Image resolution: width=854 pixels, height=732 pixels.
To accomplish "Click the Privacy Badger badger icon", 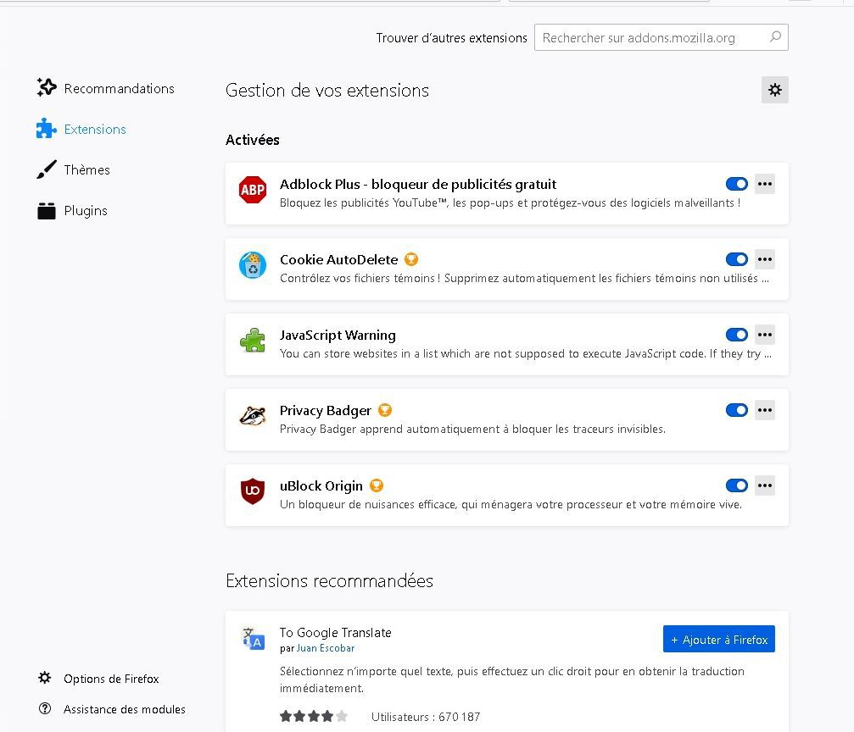I will (x=253, y=416).
